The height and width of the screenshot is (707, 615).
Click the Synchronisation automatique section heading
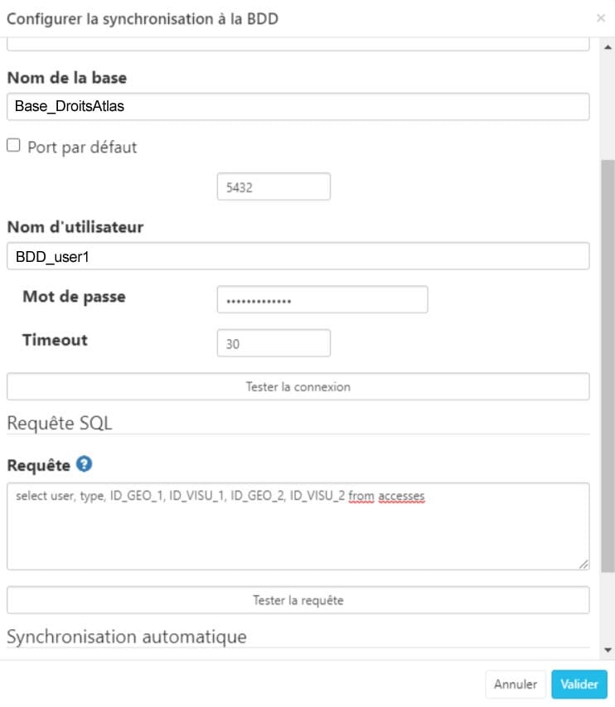(x=127, y=637)
